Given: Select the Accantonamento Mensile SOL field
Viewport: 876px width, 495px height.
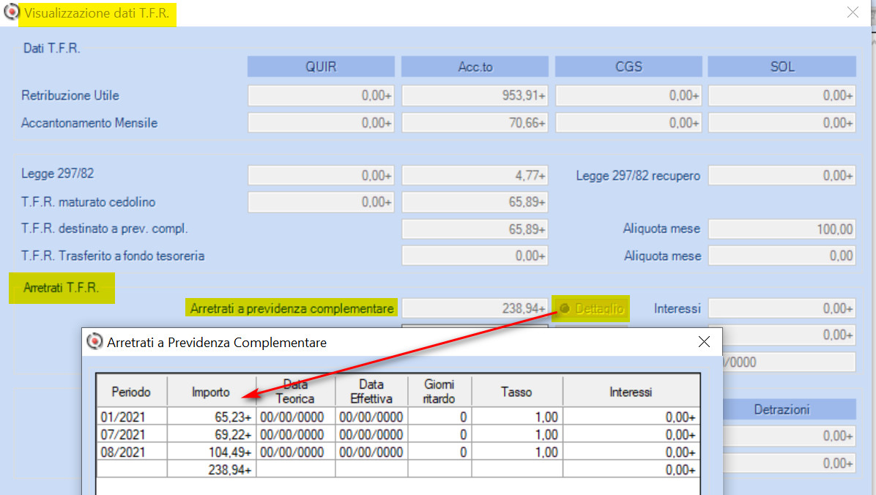Looking at the screenshot, I should click(x=782, y=123).
